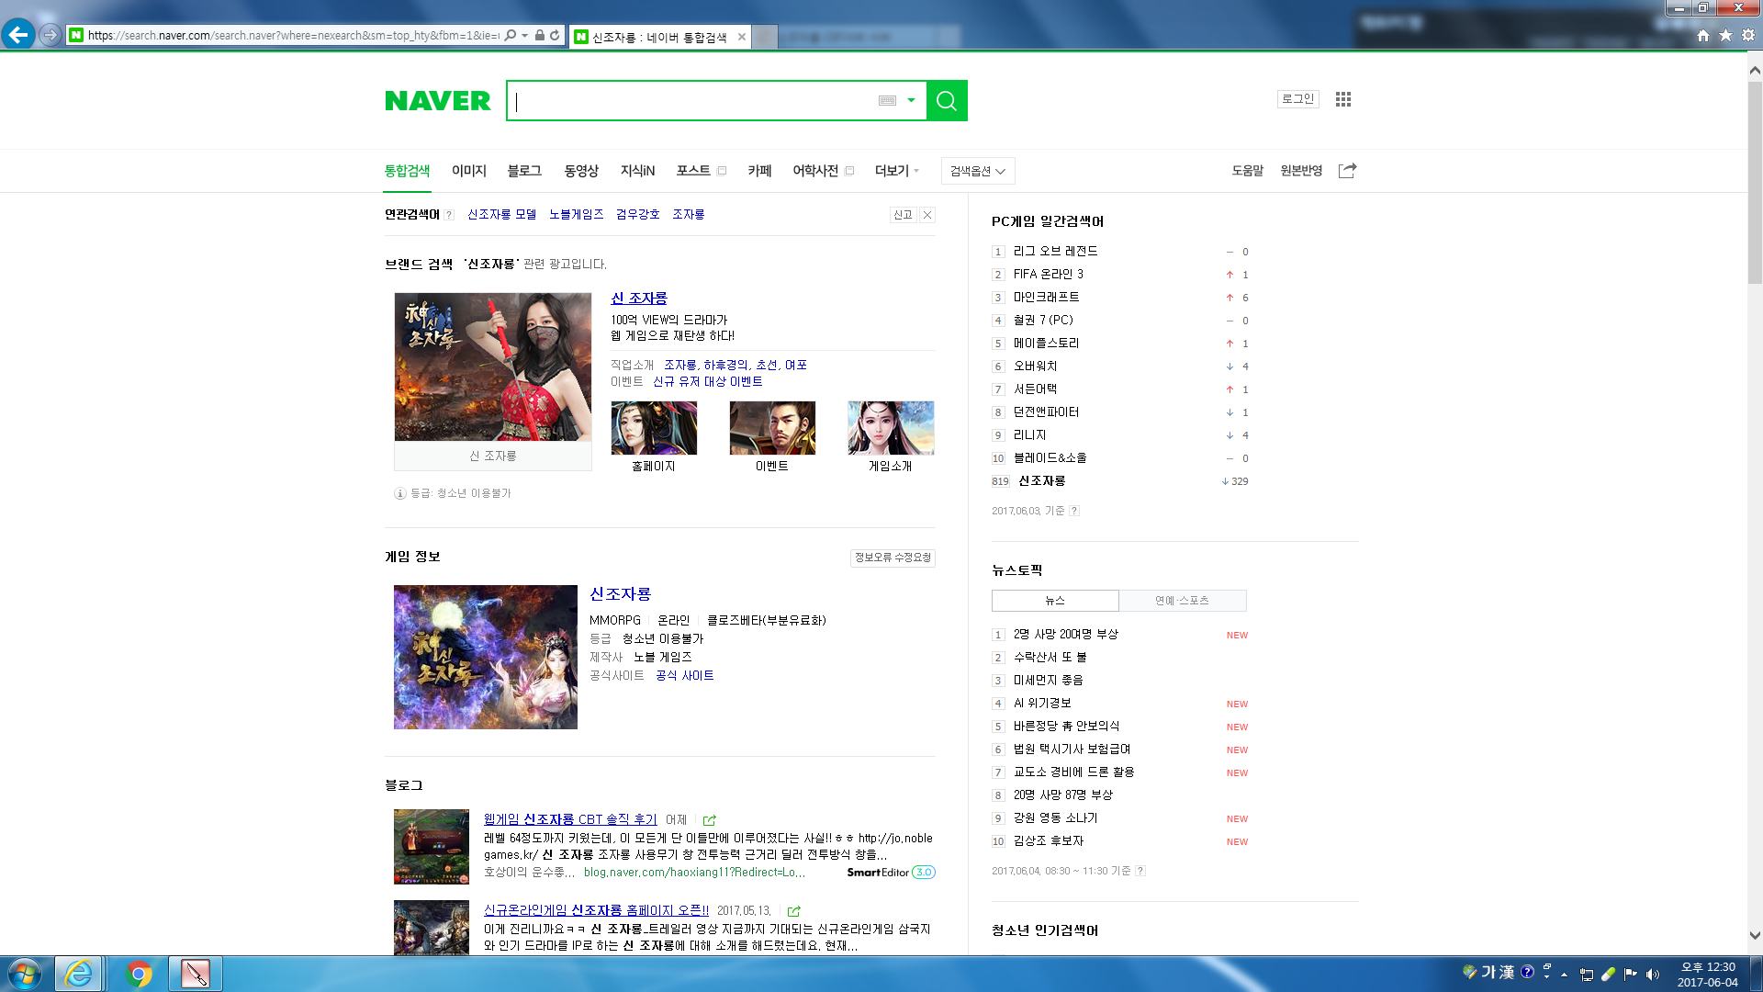This screenshot has height=992, width=1763.
Task: Click the search input field
Action: click(692, 101)
